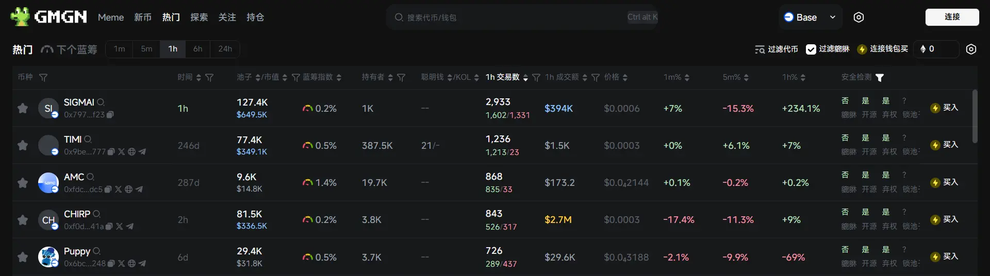This screenshot has height=276, width=990.
Task: Select the 6h timeframe tab
Action: pos(198,49)
